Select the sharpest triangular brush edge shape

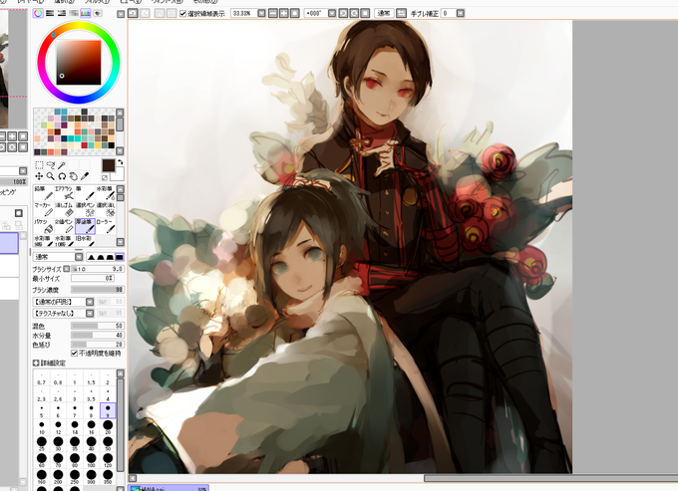coord(91,257)
